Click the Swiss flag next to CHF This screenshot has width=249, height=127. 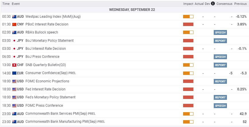coord(14,65)
